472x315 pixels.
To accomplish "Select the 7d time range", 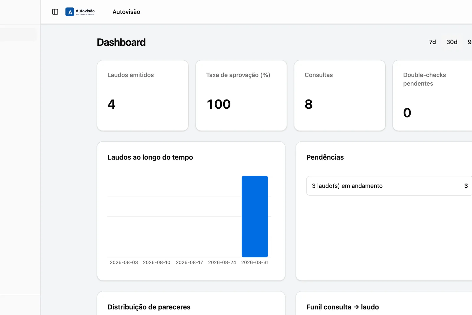I will 432,42.
